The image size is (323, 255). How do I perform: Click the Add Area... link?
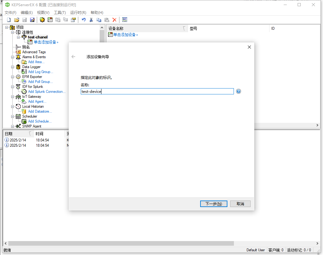pyautogui.click(x=36, y=62)
